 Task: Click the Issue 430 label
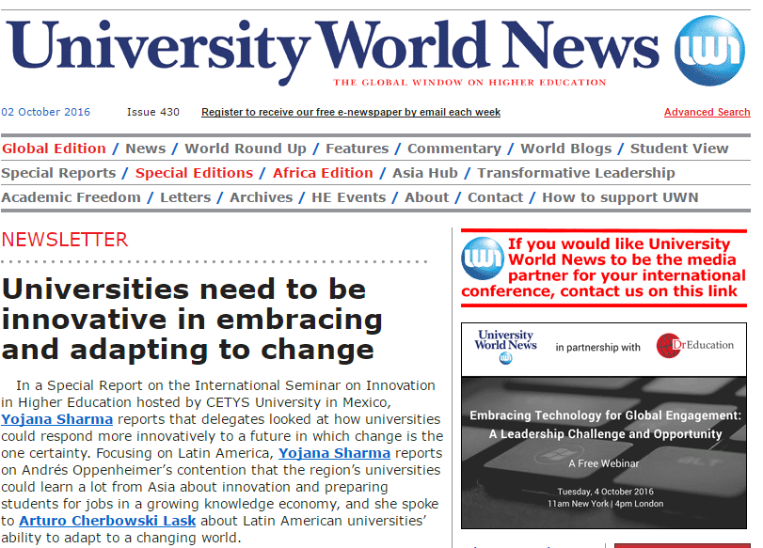pyautogui.click(x=153, y=112)
